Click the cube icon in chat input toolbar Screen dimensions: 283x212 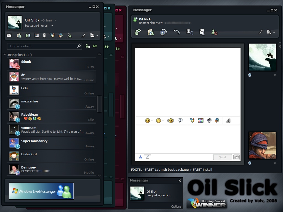pyautogui.click(x=217, y=121)
